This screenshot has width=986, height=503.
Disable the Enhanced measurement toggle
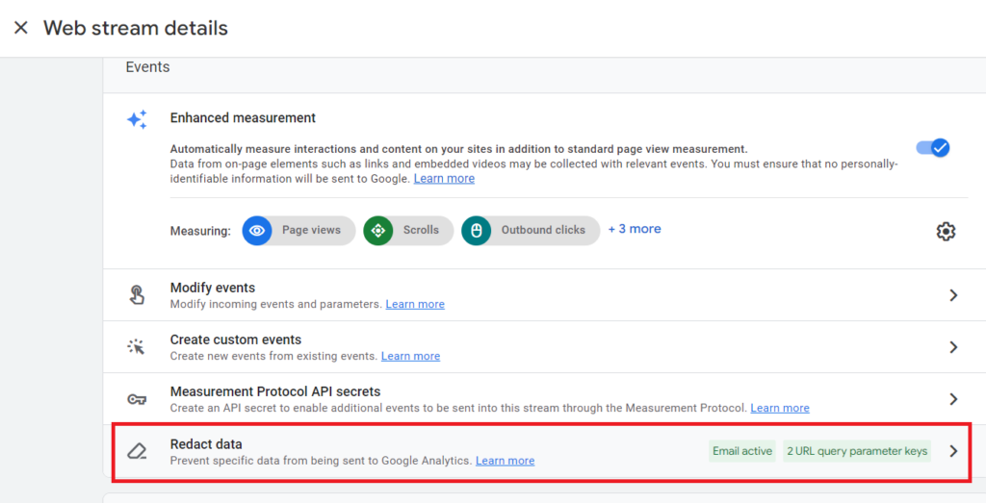932,148
